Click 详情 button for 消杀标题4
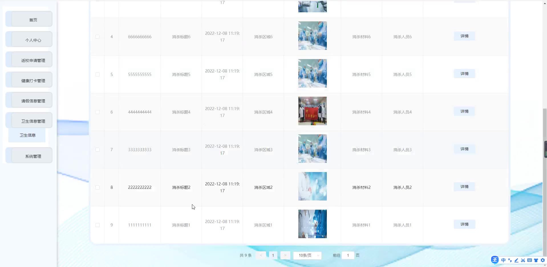The height and width of the screenshot is (267, 547). 464,111
